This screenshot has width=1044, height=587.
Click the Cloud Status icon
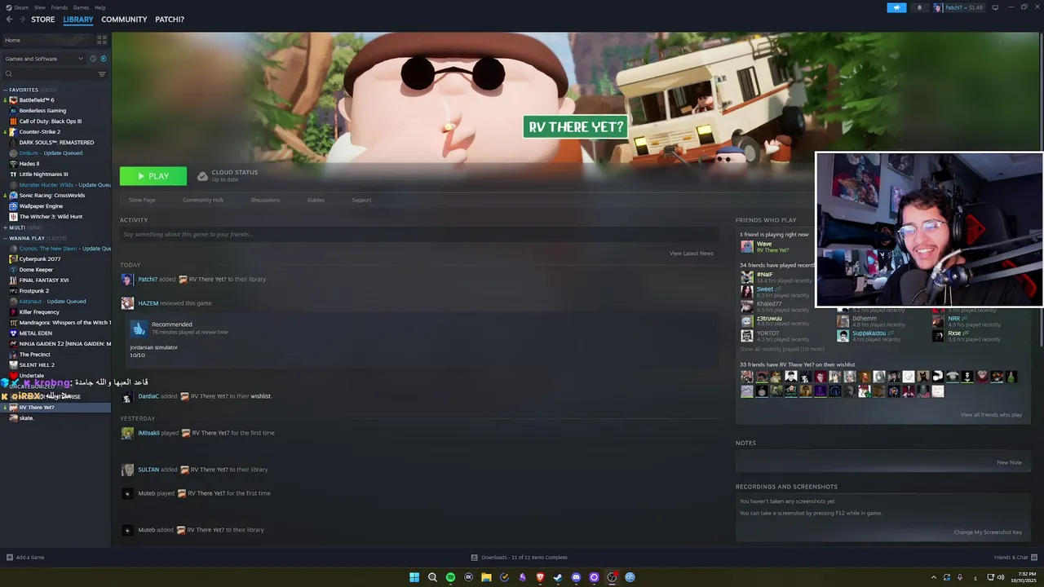(202, 176)
